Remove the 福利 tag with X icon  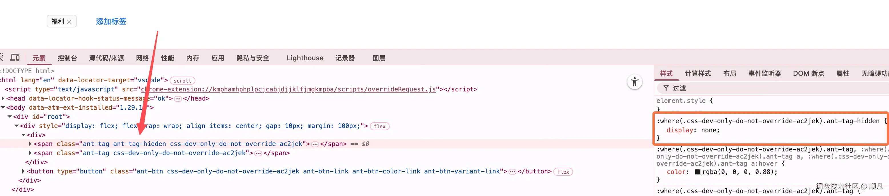click(x=69, y=22)
